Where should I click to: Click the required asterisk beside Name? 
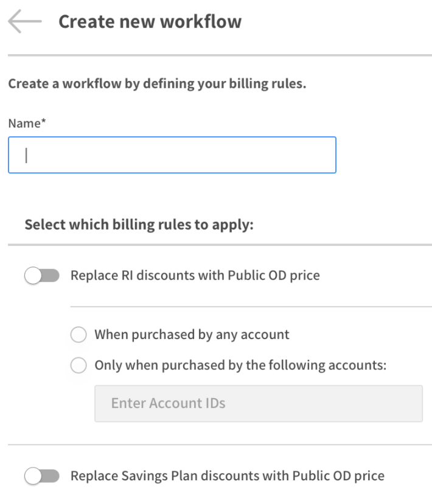click(43, 122)
